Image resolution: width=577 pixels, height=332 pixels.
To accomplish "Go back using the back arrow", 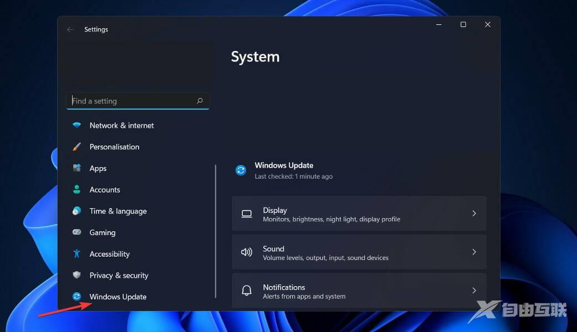I will 70,30.
